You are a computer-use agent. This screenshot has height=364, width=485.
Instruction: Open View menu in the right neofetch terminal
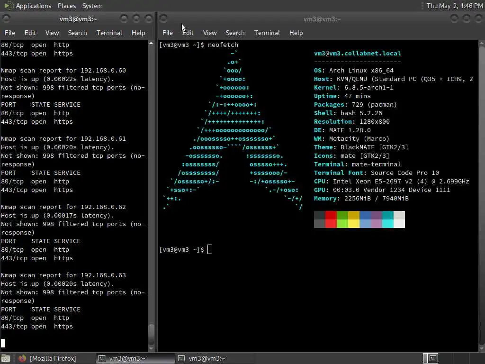210,33
